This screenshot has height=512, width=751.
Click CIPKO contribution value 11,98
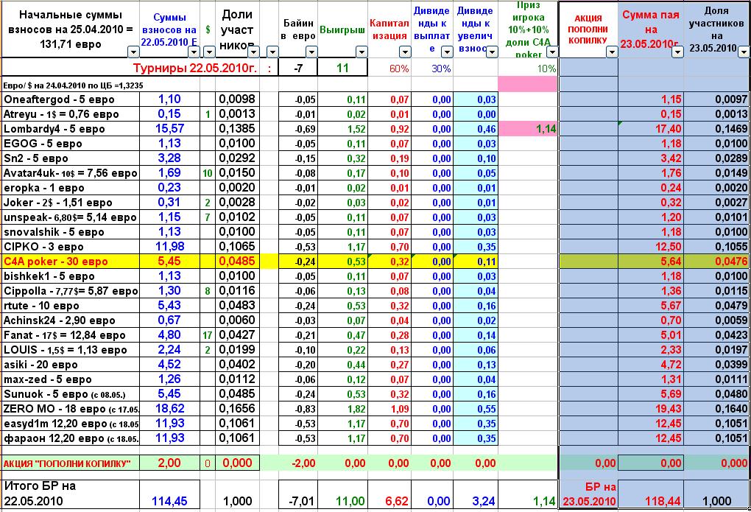coord(169,247)
